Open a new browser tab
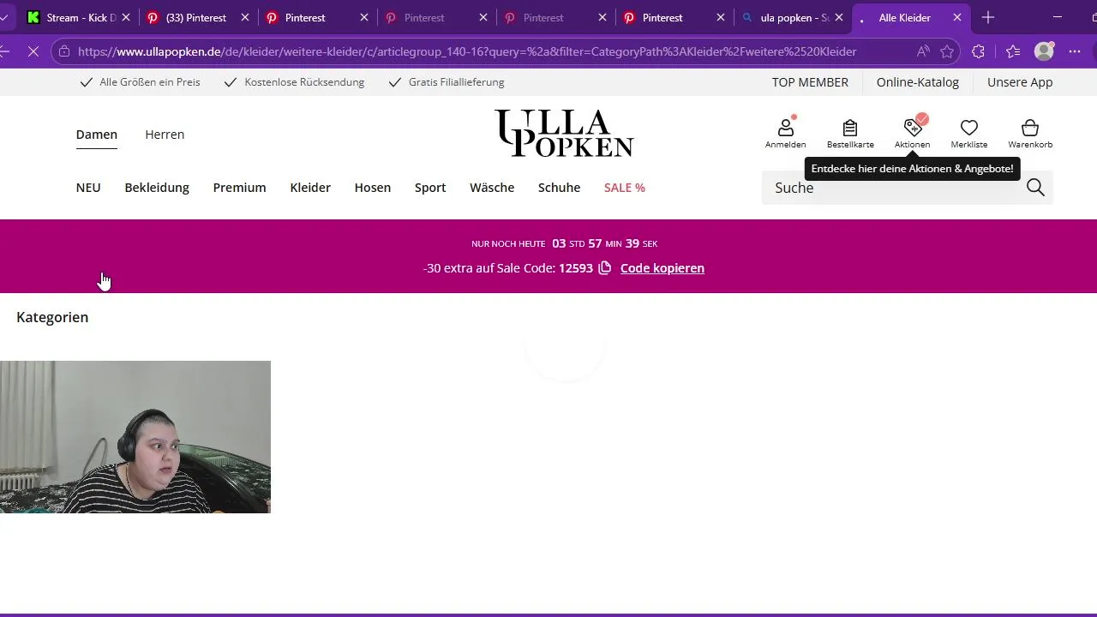The height and width of the screenshot is (617, 1097). pyautogui.click(x=988, y=17)
